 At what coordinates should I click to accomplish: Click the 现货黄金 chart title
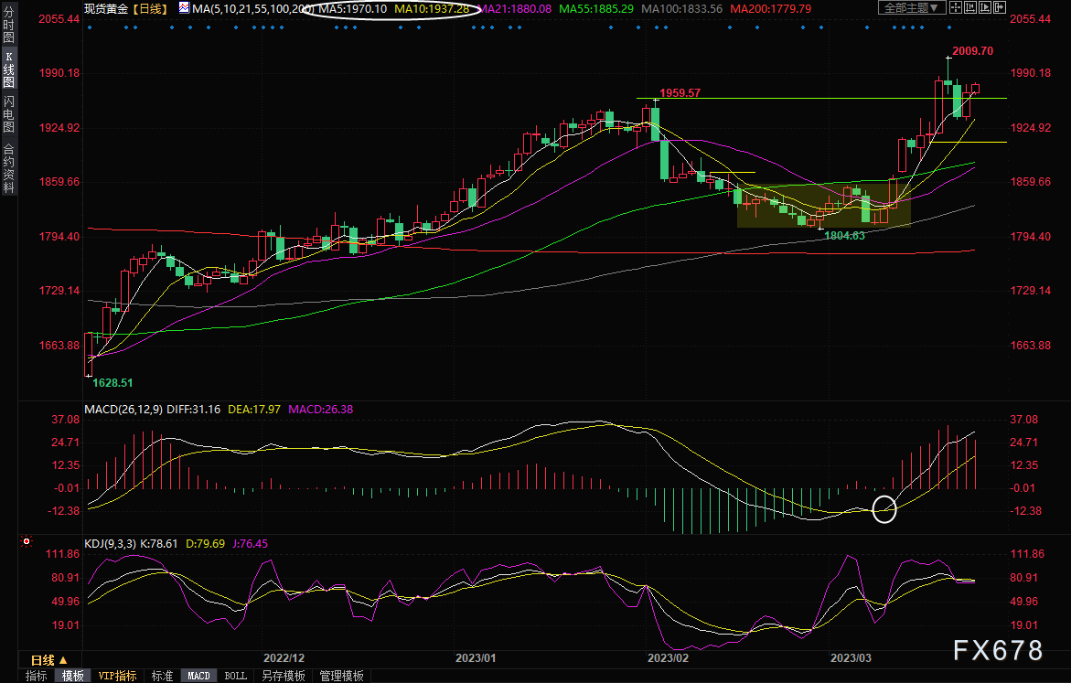[x=106, y=9]
